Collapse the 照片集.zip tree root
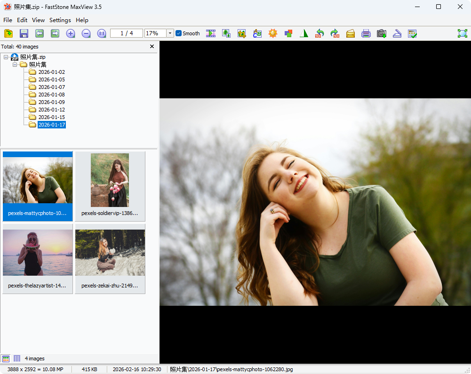Image resolution: width=471 pixels, height=374 pixels. pos(6,57)
